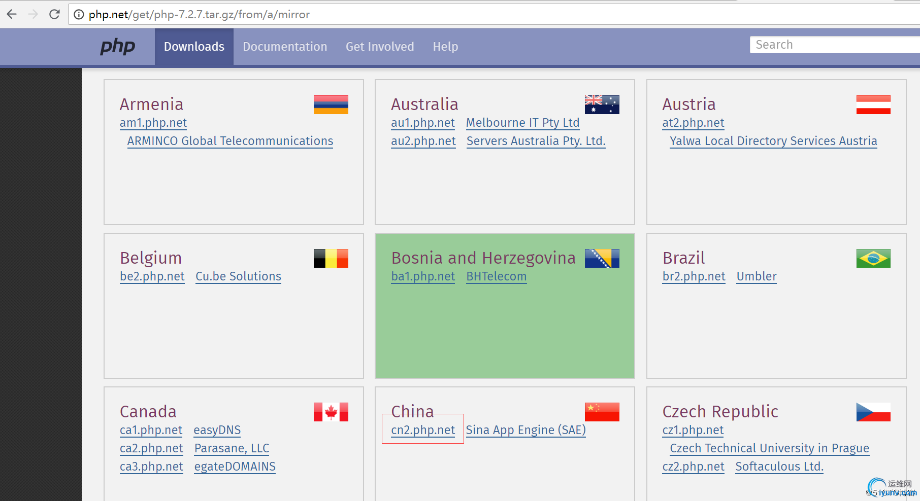
Task: Open the Get Involved menu
Action: pyautogui.click(x=380, y=47)
